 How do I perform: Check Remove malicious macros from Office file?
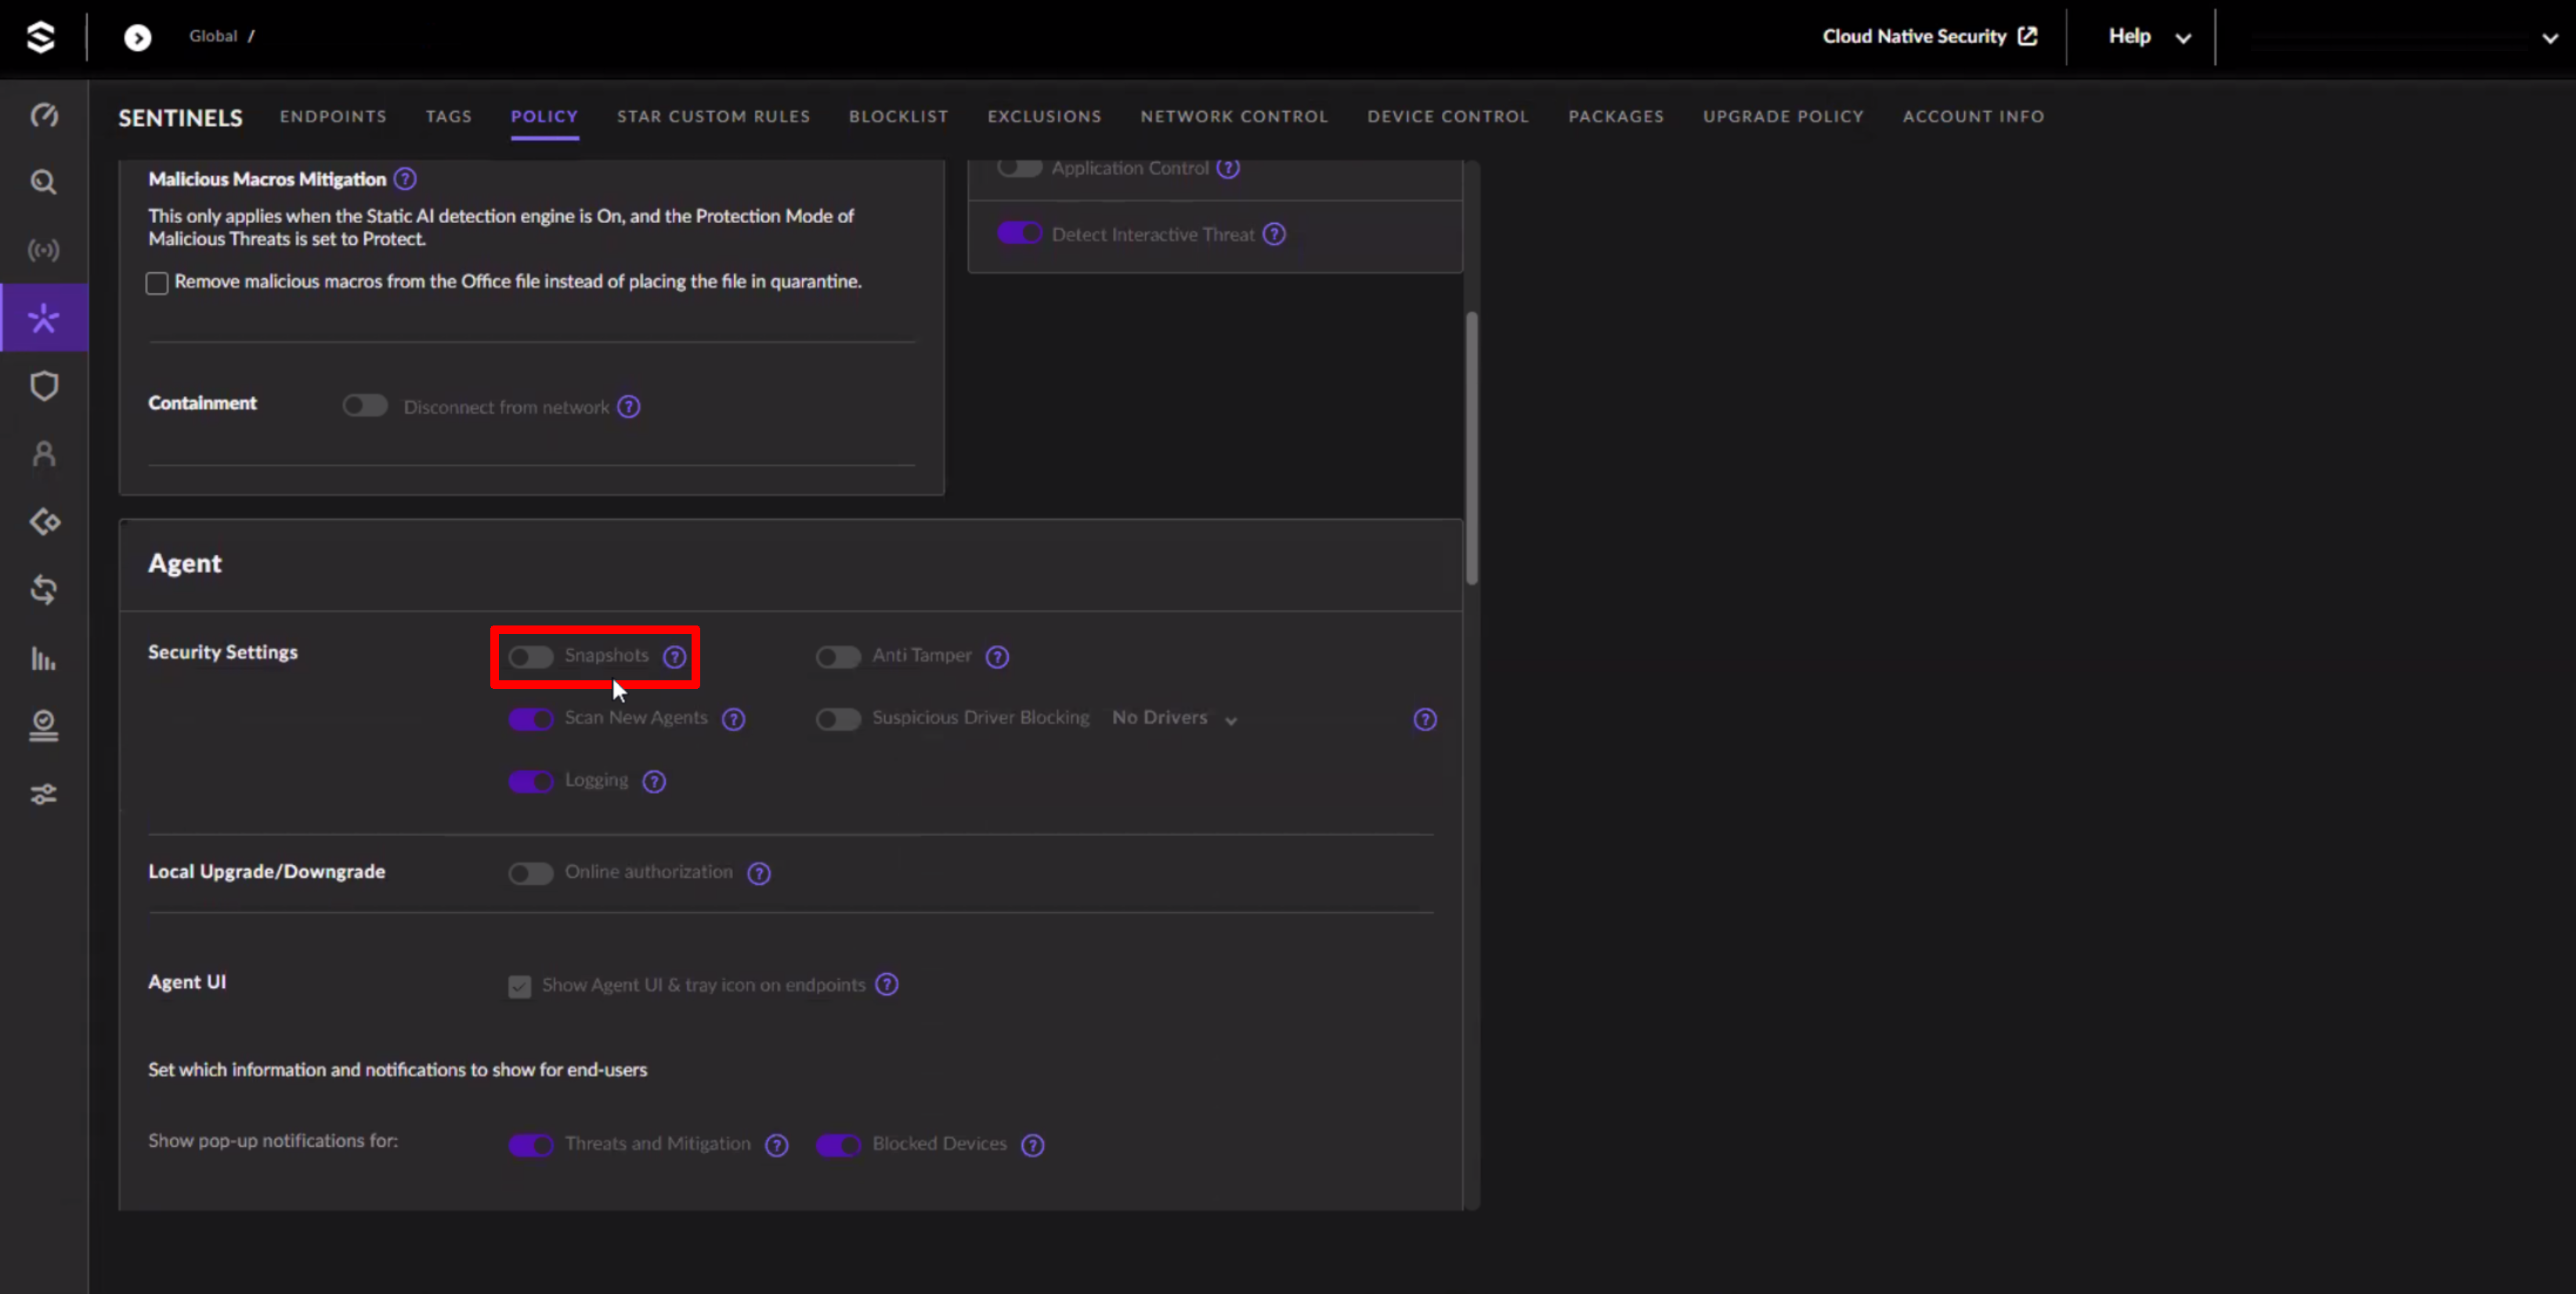(157, 284)
